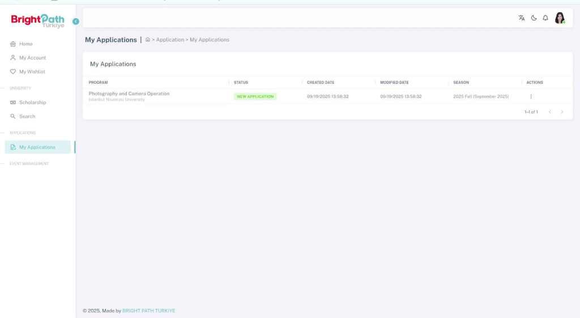Sort by the Status column header
The height and width of the screenshot is (318, 580).
click(x=241, y=83)
